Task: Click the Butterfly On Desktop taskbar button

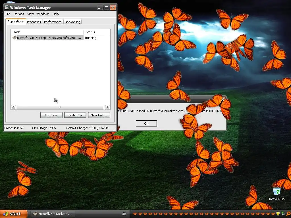Action: tap(53, 214)
